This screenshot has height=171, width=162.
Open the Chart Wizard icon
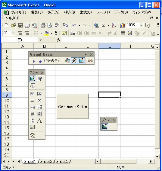click(123, 25)
